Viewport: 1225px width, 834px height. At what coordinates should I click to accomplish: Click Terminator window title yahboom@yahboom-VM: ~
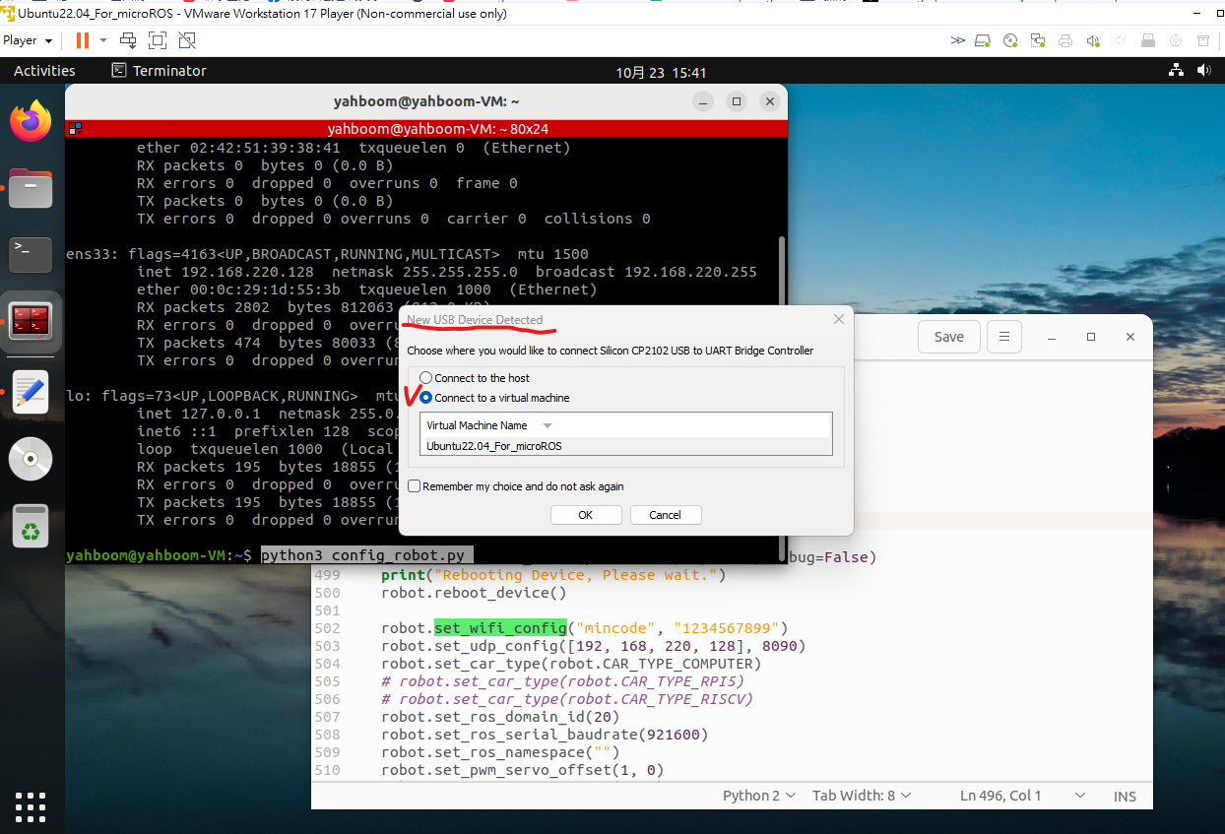coord(426,101)
